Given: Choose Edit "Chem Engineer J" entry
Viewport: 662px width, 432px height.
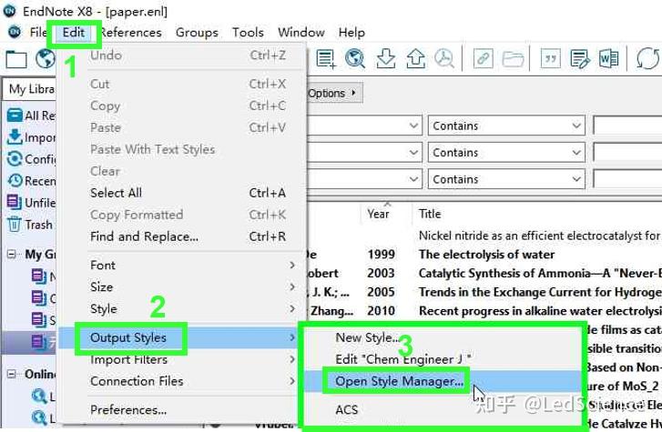Looking at the screenshot, I should coord(403,359).
